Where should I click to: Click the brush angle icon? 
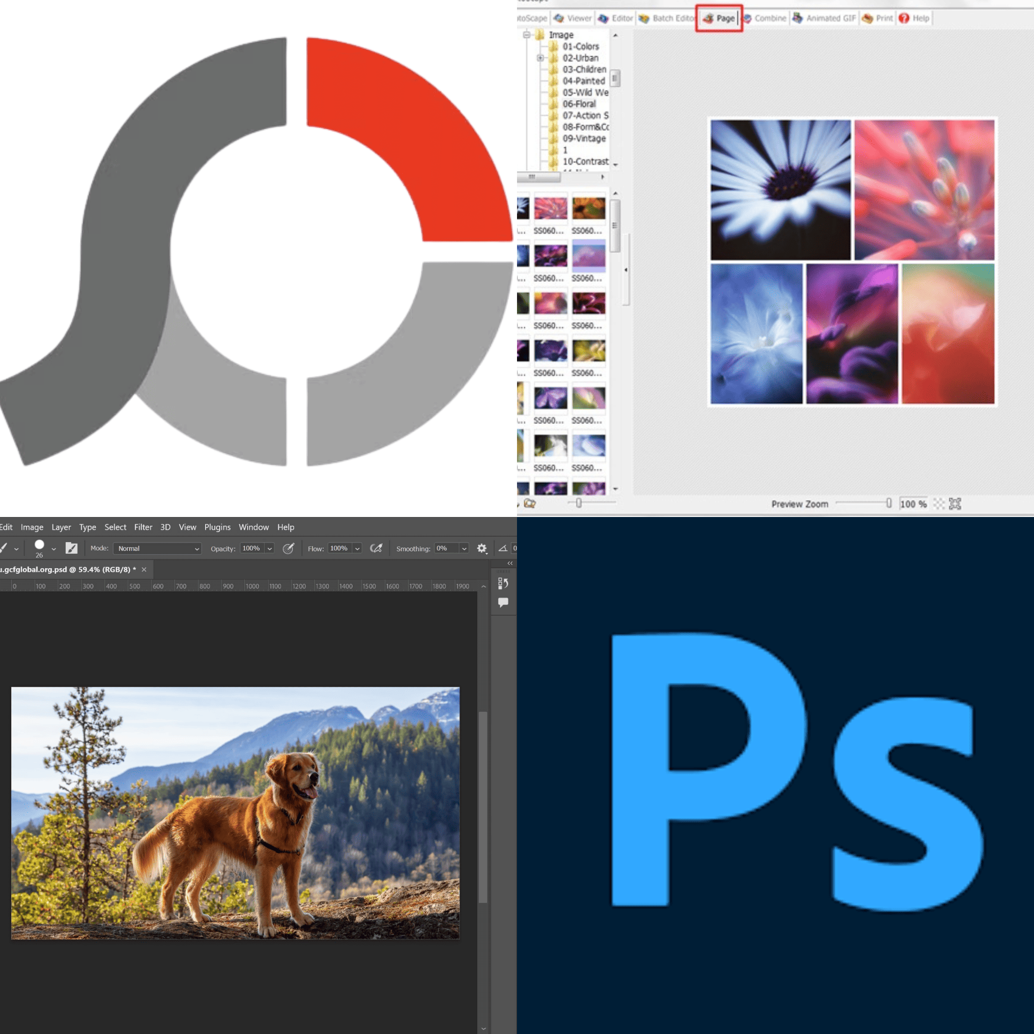(x=503, y=548)
